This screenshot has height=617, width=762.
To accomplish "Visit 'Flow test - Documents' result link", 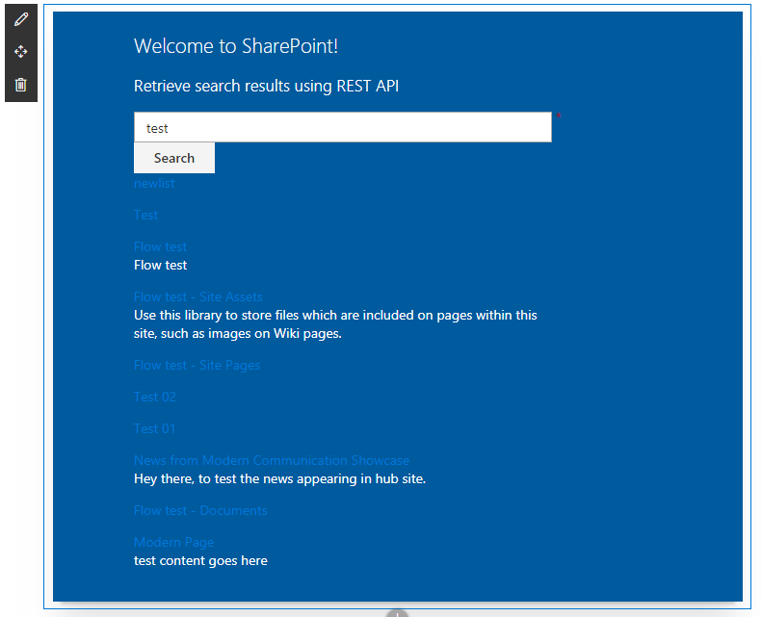I will point(200,511).
